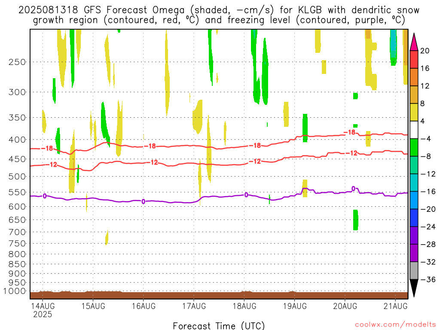Image resolution: width=440 pixels, height=330 pixels.
Task: Click the -12 contour label near 20AUG
Action: point(351,153)
